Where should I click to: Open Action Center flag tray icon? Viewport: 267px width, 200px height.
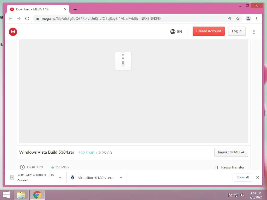[x=230, y=195]
